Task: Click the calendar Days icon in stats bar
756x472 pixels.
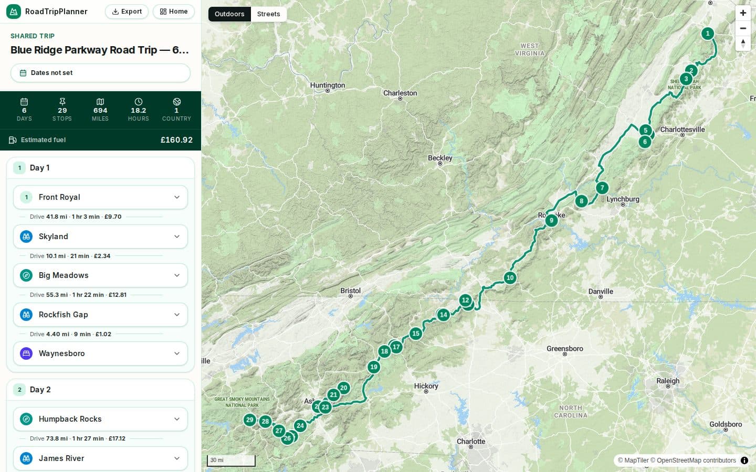Action: point(24,102)
